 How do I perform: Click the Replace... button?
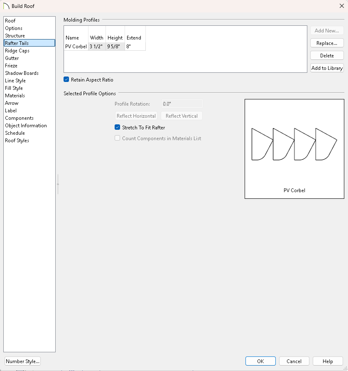[327, 43]
